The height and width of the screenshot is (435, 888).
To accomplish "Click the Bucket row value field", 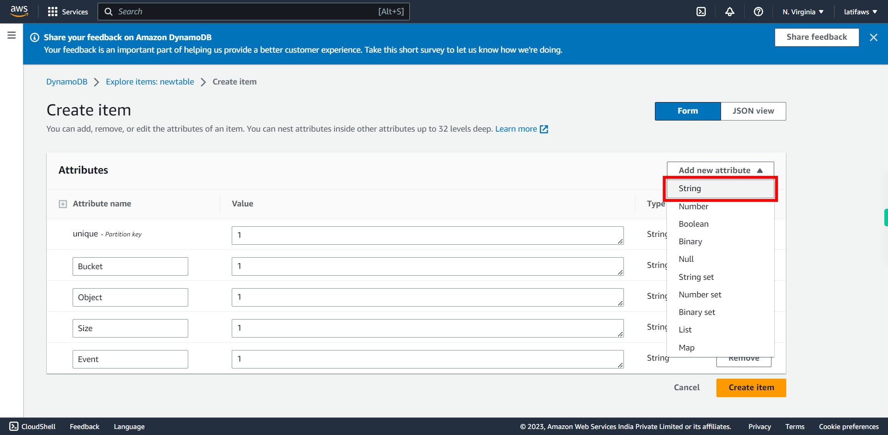I will 428,266.
